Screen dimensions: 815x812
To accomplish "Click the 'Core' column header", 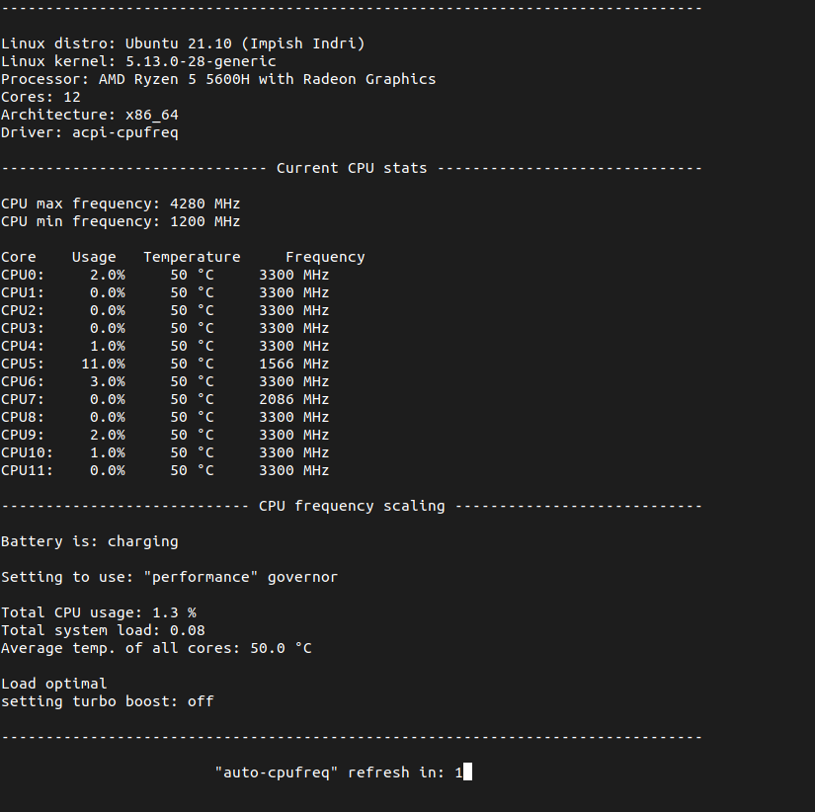I will [18, 257].
